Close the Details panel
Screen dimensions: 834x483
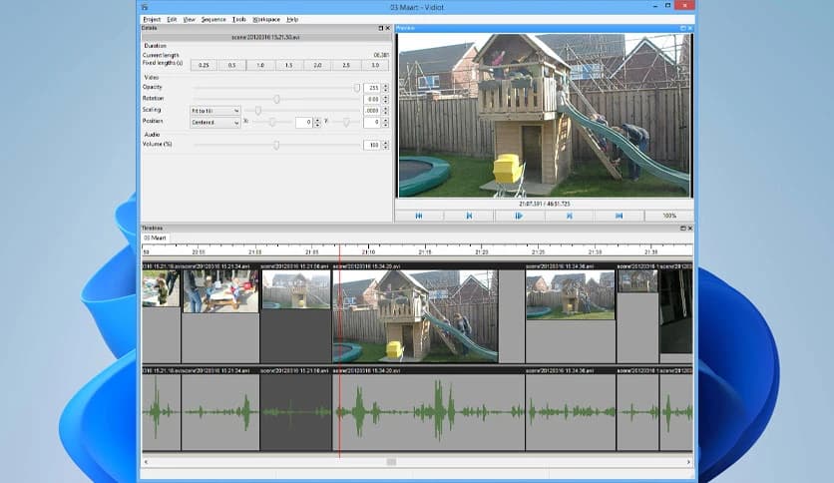[x=388, y=28]
